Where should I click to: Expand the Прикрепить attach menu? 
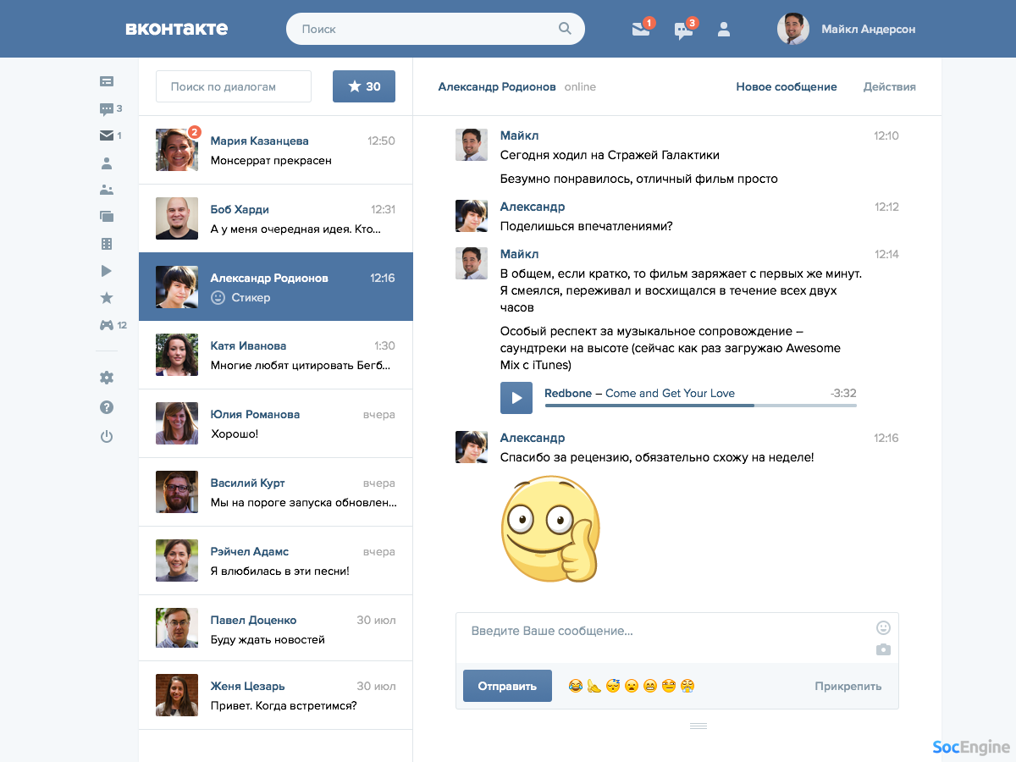click(848, 687)
